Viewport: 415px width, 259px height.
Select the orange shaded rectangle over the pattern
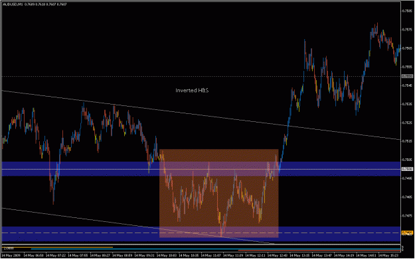(219, 193)
